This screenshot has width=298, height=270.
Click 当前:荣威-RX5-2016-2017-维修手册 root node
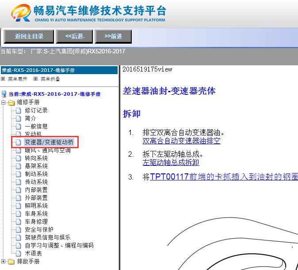click(x=54, y=94)
